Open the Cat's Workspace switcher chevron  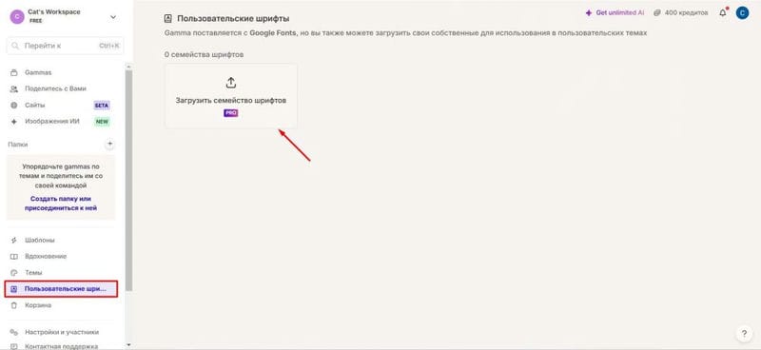[x=113, y=17]
